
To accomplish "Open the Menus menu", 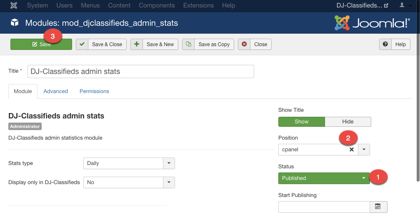I will coord(90,5).
